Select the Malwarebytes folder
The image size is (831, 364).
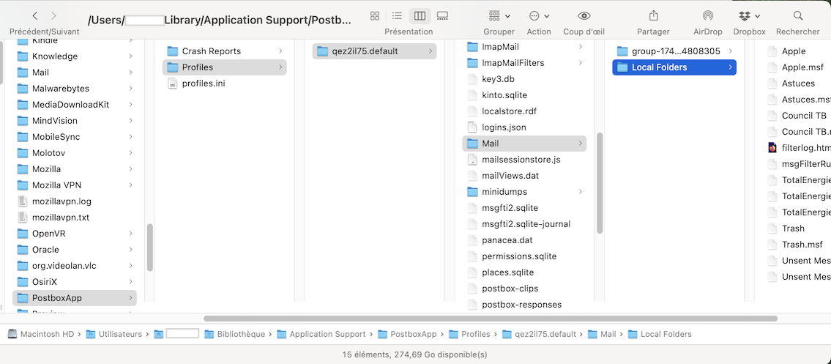pyautogui.click(x=74, y=89)
